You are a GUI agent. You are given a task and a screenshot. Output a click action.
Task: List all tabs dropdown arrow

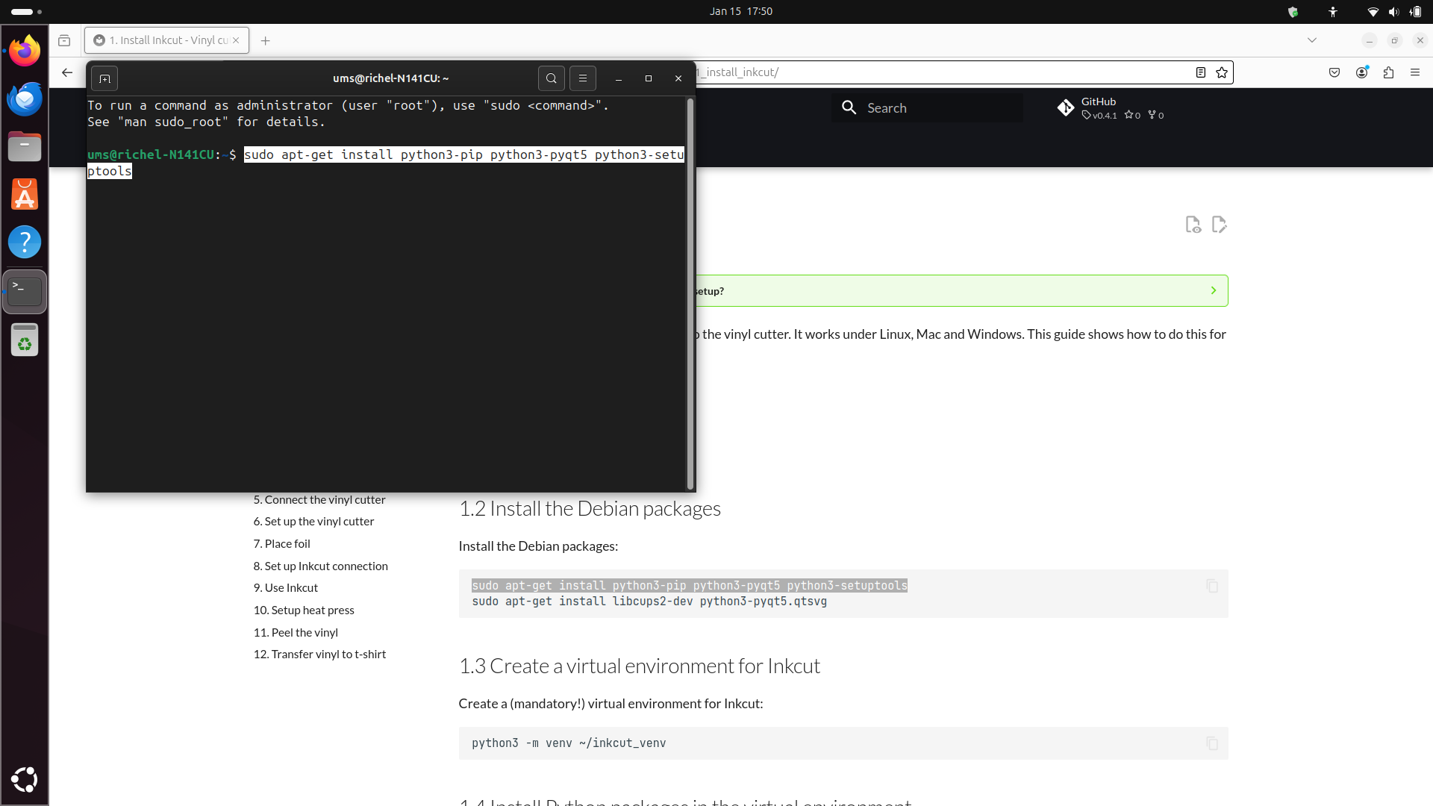[1311, 40]
